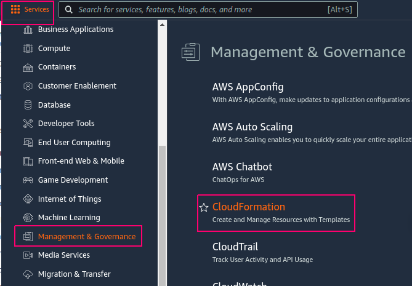Click the Media Services play icon

(28, 255)
